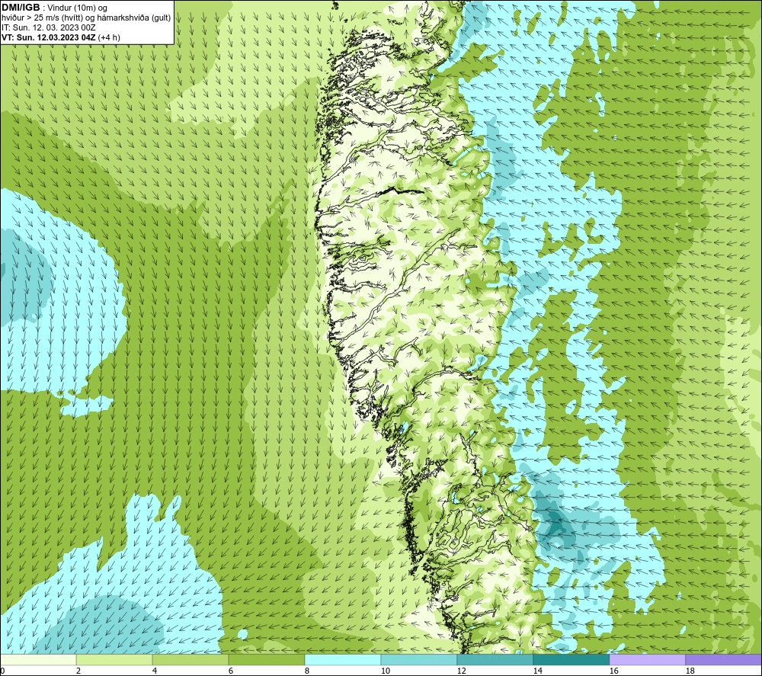Click the lavender 16–18 m/s swatch
Screen dimensions: 762x676
tap(647, 659)
